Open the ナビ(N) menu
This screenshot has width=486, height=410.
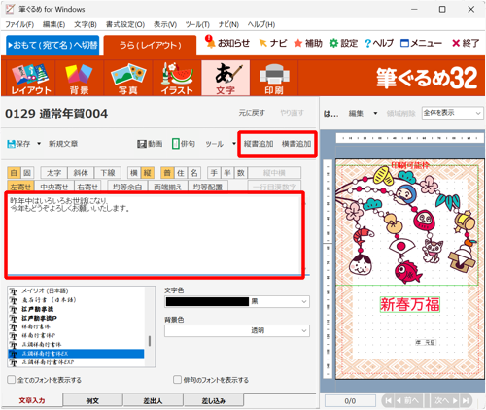(x=228, y=24)
